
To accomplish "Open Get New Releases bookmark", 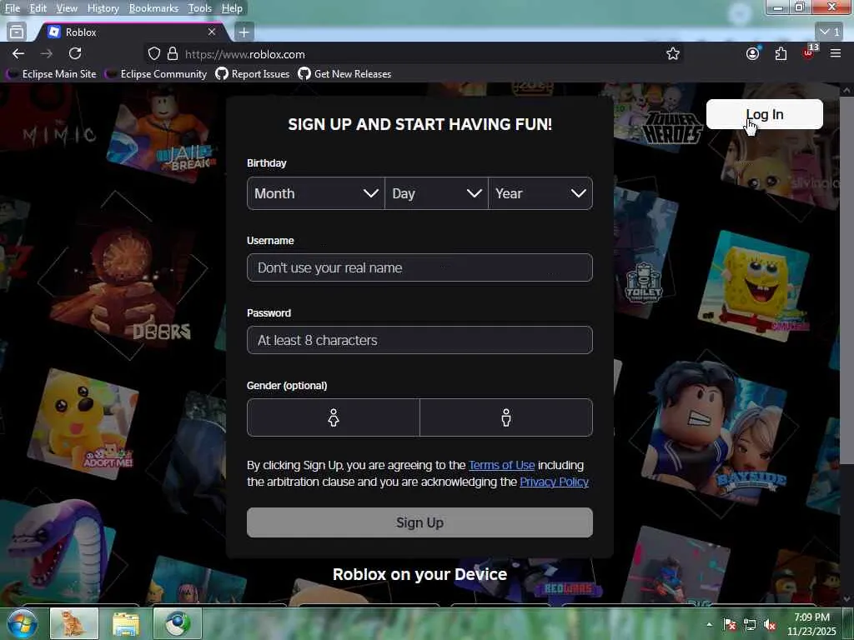I will [x=344, y=74].
